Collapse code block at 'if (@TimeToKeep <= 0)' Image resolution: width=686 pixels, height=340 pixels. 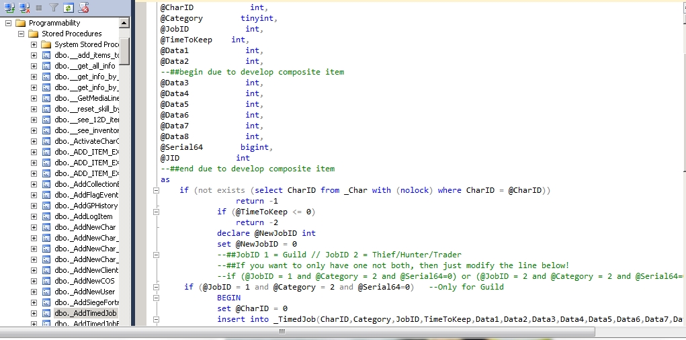[156, 212]
